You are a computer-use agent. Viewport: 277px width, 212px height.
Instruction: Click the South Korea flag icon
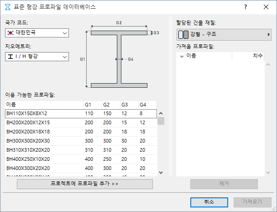[x=10, y=33]
